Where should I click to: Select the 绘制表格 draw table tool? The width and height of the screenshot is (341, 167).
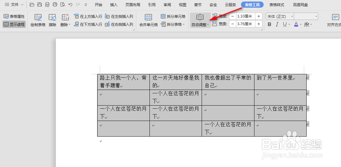38,21
